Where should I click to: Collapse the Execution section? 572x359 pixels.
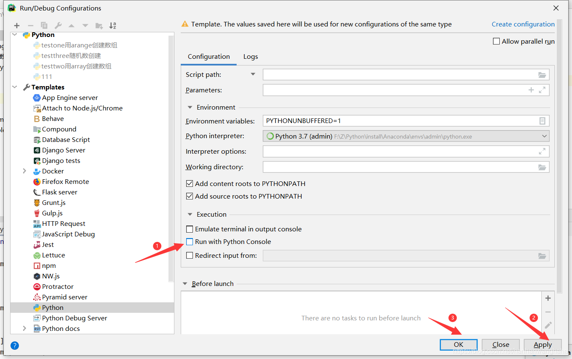tap(190, 214)
